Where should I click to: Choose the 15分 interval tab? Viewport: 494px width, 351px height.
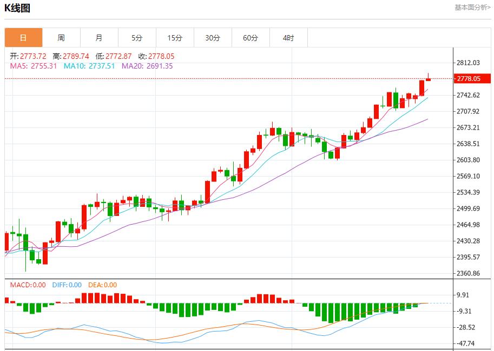click(x=175, y=38)
